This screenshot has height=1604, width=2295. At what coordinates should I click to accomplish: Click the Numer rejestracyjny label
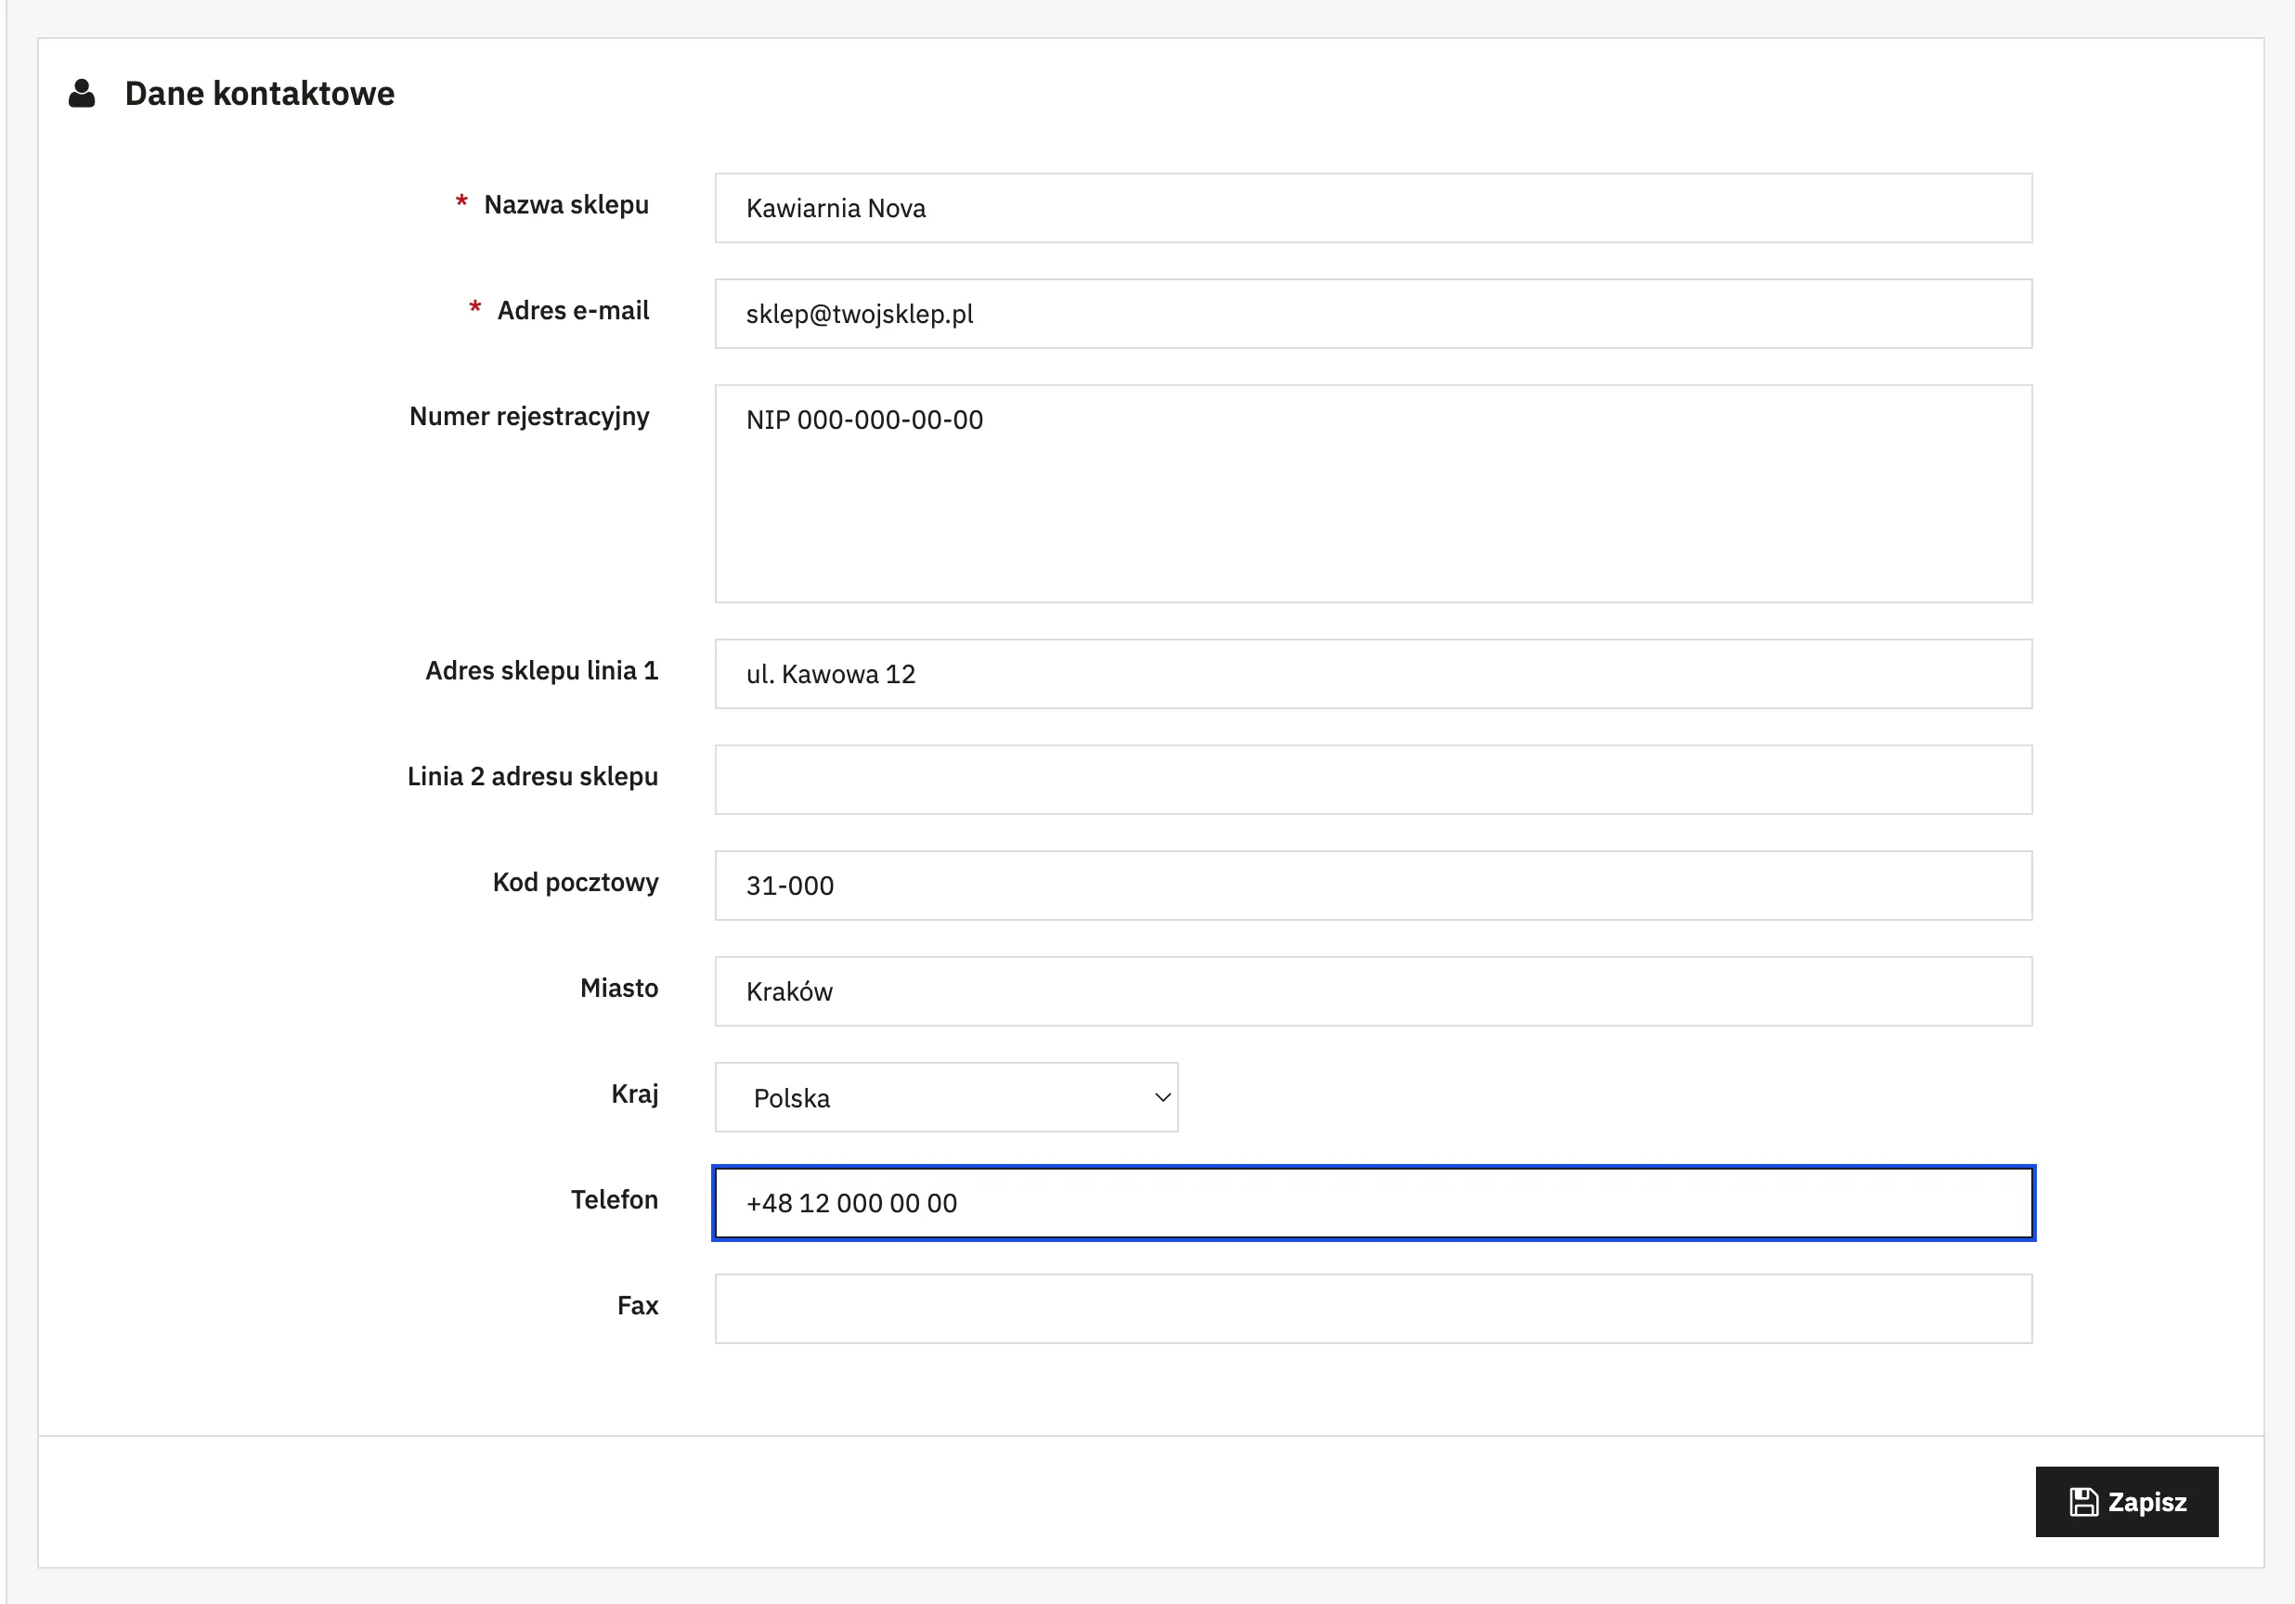pyautogui.click(x=529, y=417)
